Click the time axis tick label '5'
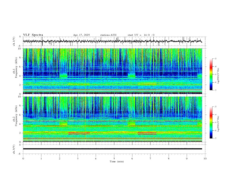The height and width of the screenshot is (178, 231). 114,159
